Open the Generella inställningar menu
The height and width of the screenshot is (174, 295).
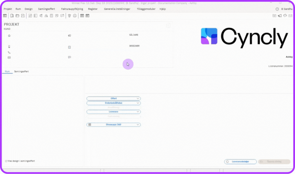point(117,9)
